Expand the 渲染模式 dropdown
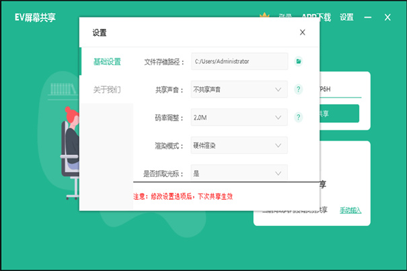Image resolution: width=407 pixels, height=271 pixels. click(x=239, y=145)
